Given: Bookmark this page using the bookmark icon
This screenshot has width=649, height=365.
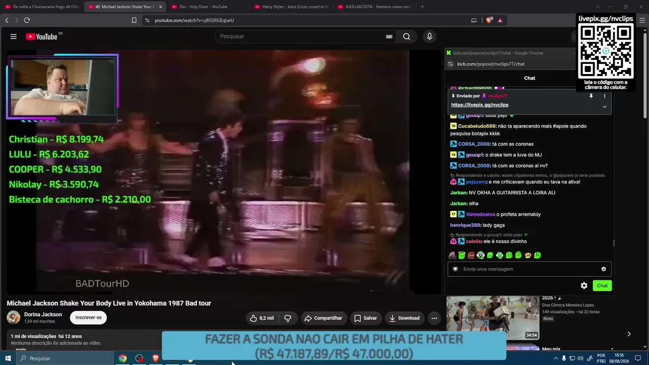Looking at the screenshot, I should coord(134,20).
